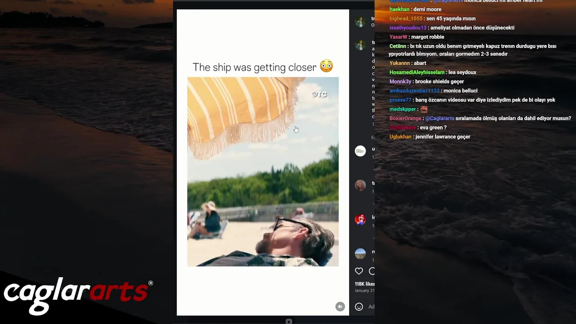Open the brown-haired commenter avatar
The image size is (576, 324).
click(360, 185)
